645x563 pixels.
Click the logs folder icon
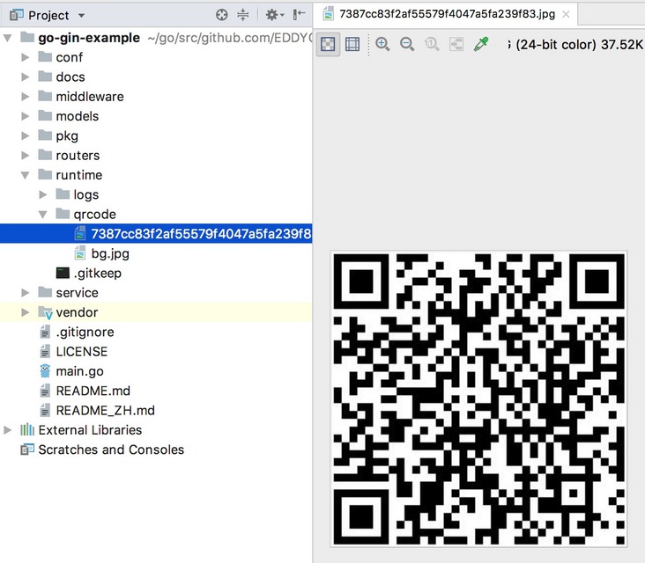pos(63,194)
